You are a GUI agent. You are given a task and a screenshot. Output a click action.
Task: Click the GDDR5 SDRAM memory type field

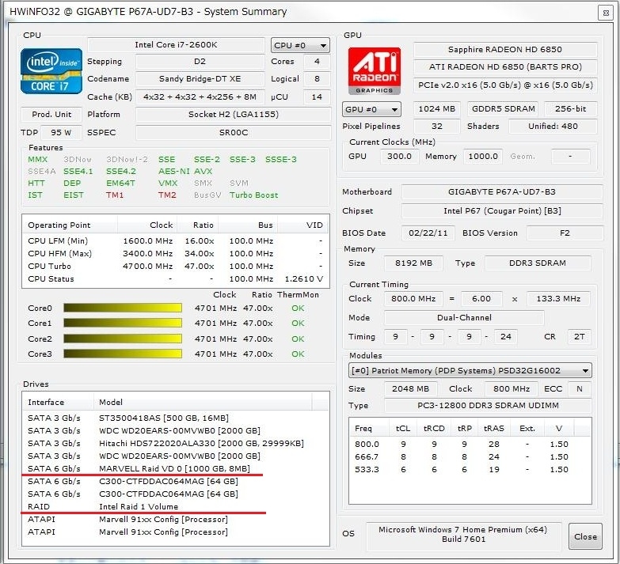pos(504,109)
